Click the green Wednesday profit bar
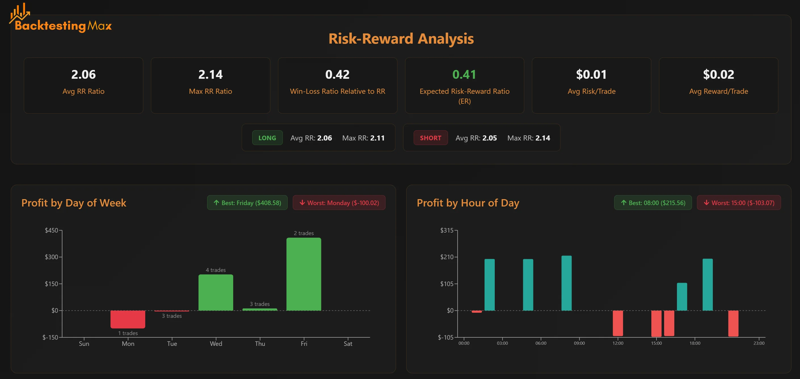This screenshot has width=800, height=379. (x=216, y=293)
